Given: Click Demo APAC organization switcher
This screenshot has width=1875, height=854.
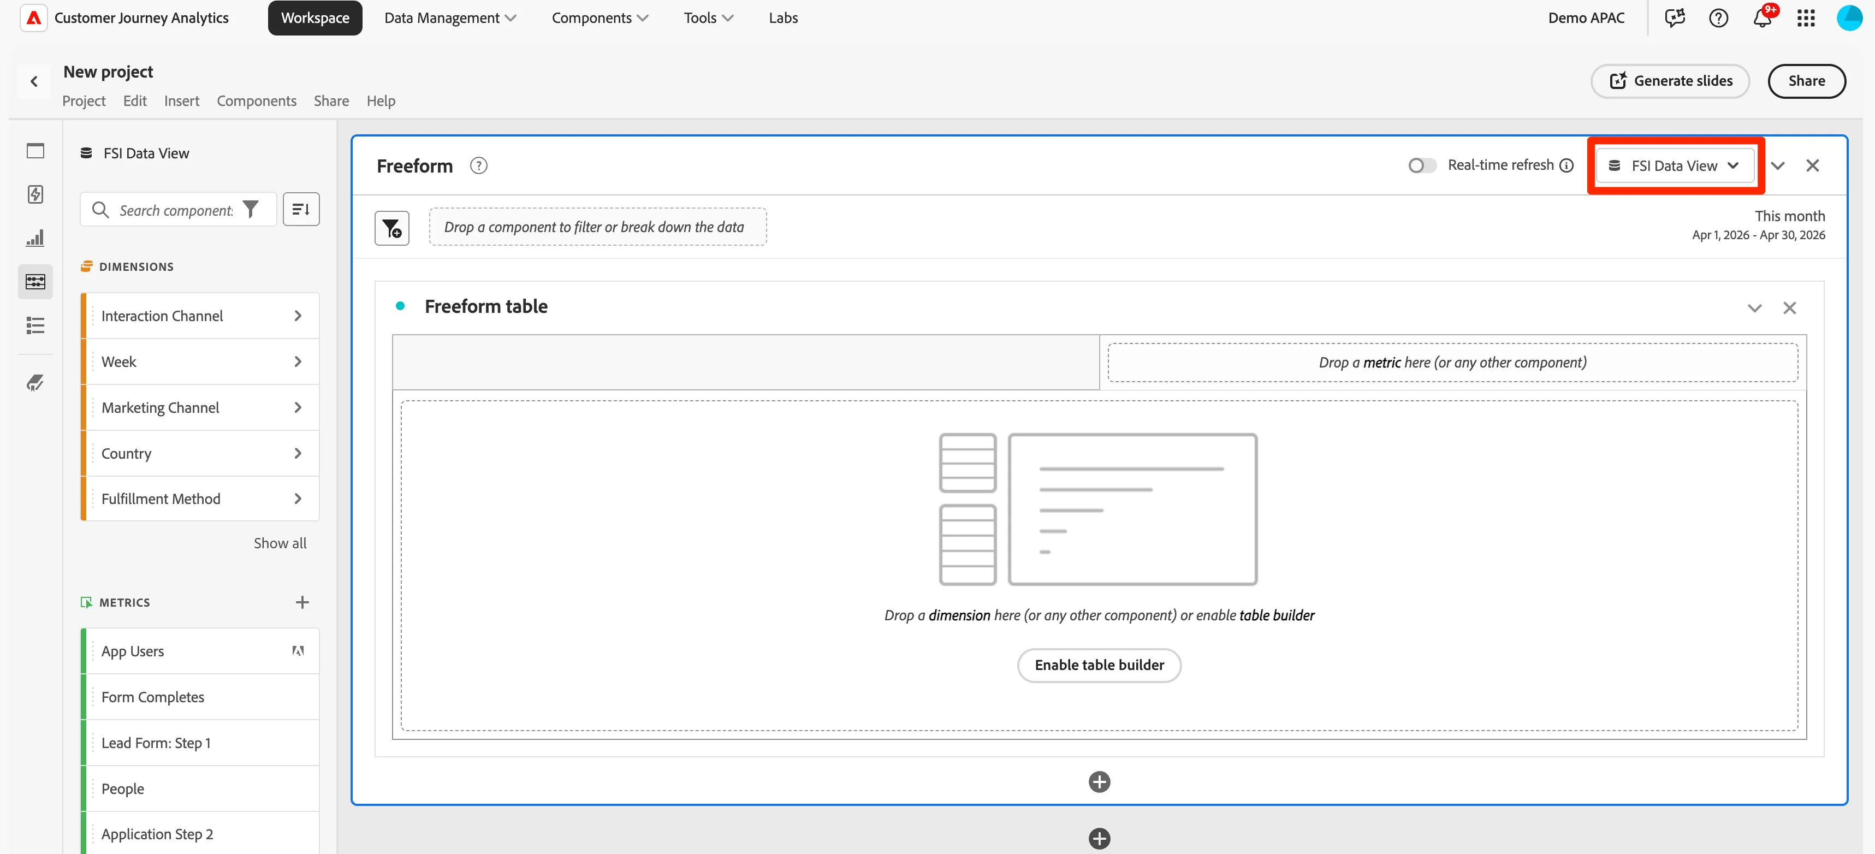Looking at the screenshot, I should tap(1586, 17).
